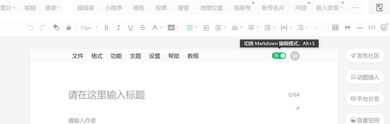Viewport: 390px width, 124px height.
Task: Click the article list icon at top right
Action: pos(379,8)
